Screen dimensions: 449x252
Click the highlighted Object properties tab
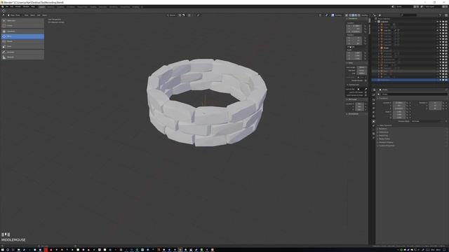(x=374, y=121)
